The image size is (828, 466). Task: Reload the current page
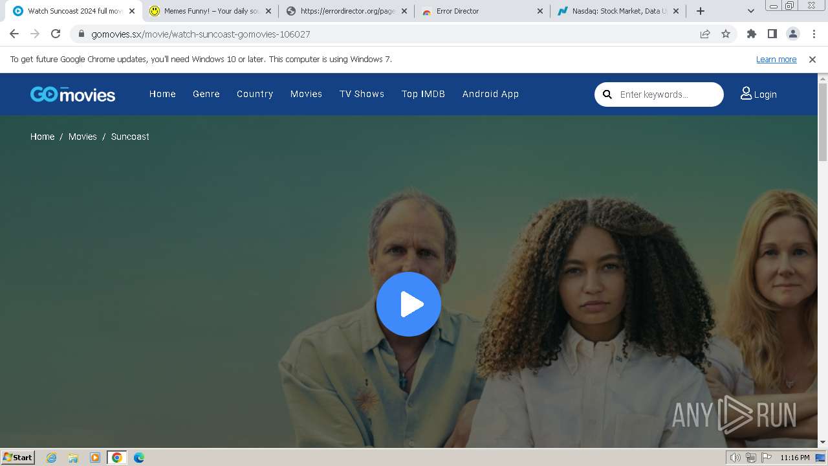56,34
